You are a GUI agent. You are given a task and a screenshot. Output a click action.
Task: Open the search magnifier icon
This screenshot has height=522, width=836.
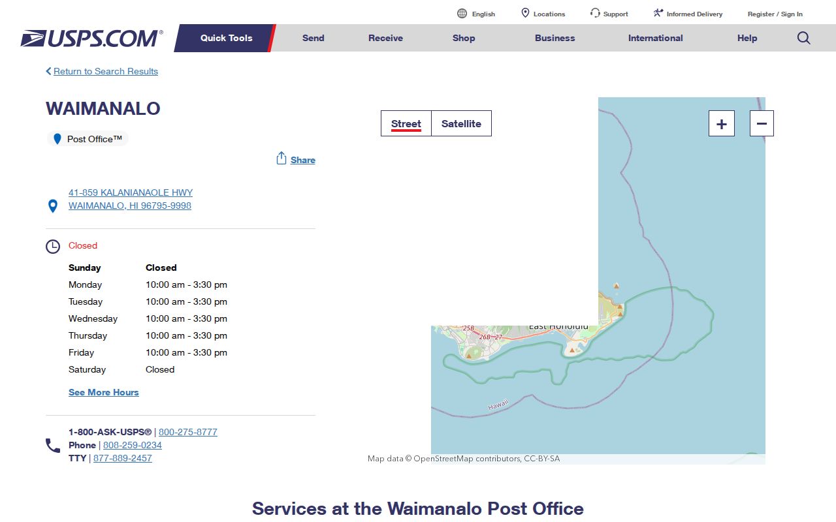(804, 38)
